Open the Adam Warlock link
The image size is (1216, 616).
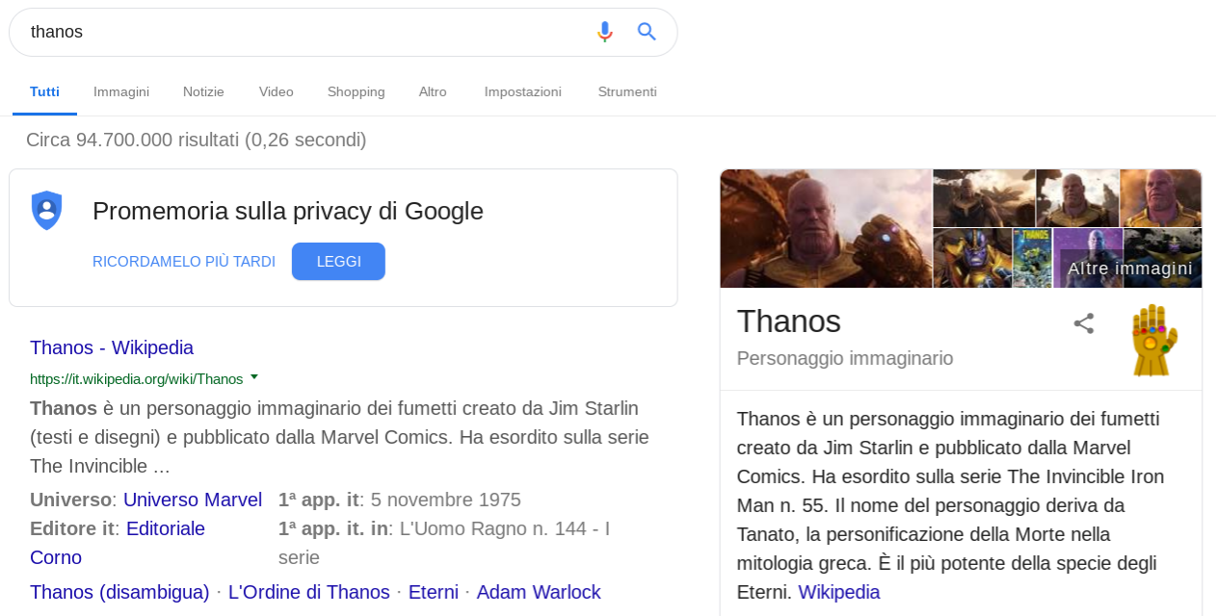[x=538, y=592]
